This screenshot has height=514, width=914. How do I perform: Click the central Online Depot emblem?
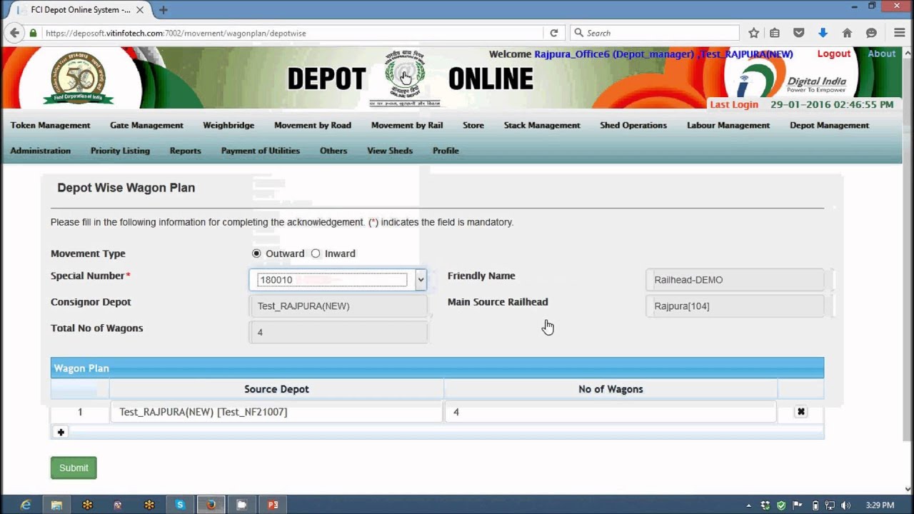tap(405, 78)
